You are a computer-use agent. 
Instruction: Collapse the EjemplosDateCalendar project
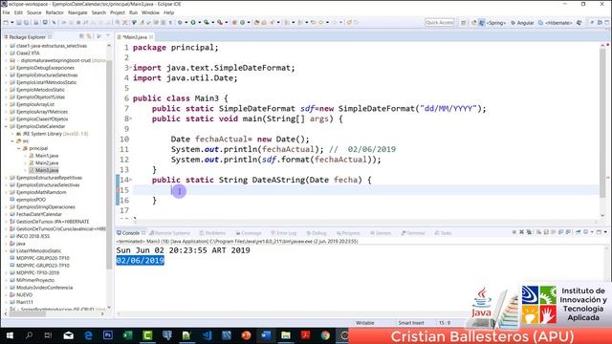pyautogui.click(x=6, y=126)
